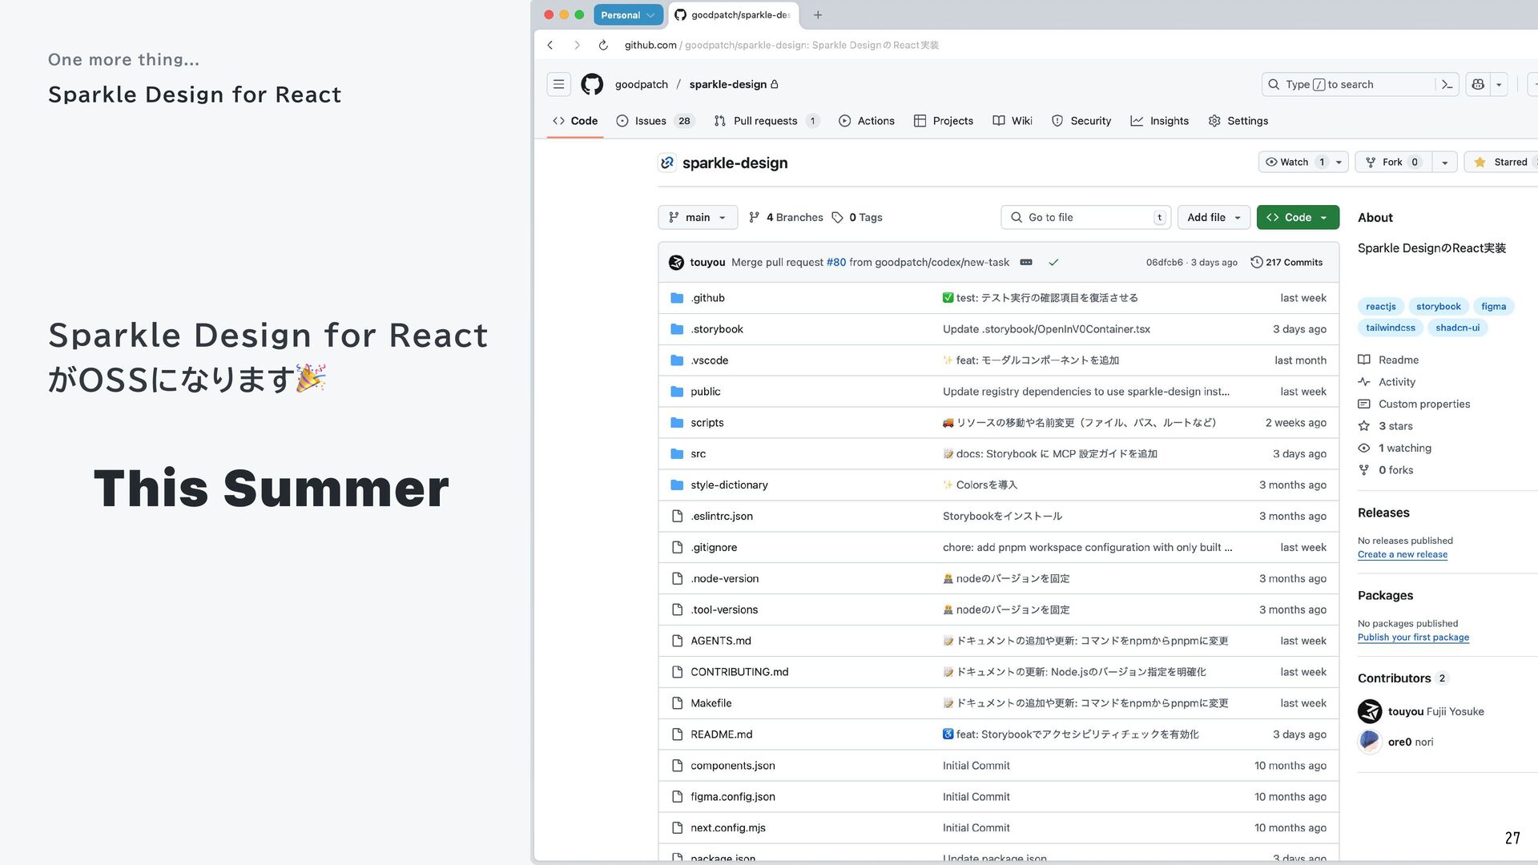1538x865 pixels.
Task: Switch to the Code tab
Action: 575,121
